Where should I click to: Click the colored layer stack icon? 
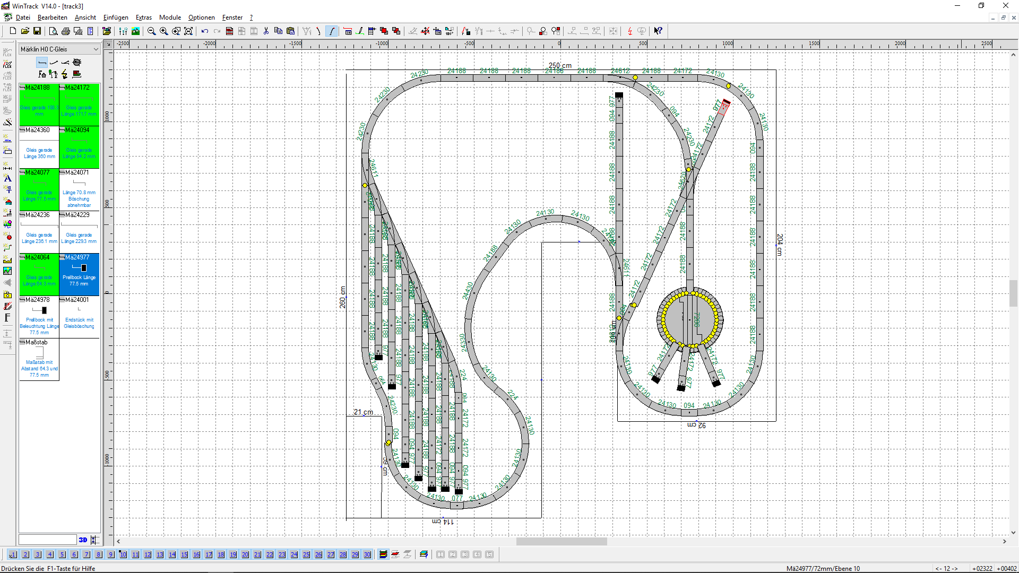383,554
